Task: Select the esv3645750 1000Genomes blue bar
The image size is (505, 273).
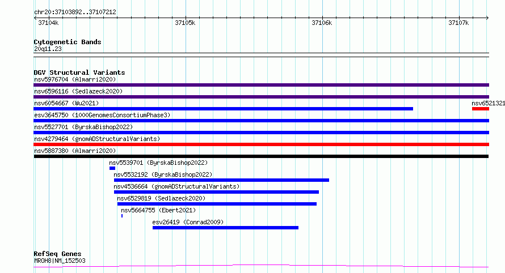Action: click(261, 121)
